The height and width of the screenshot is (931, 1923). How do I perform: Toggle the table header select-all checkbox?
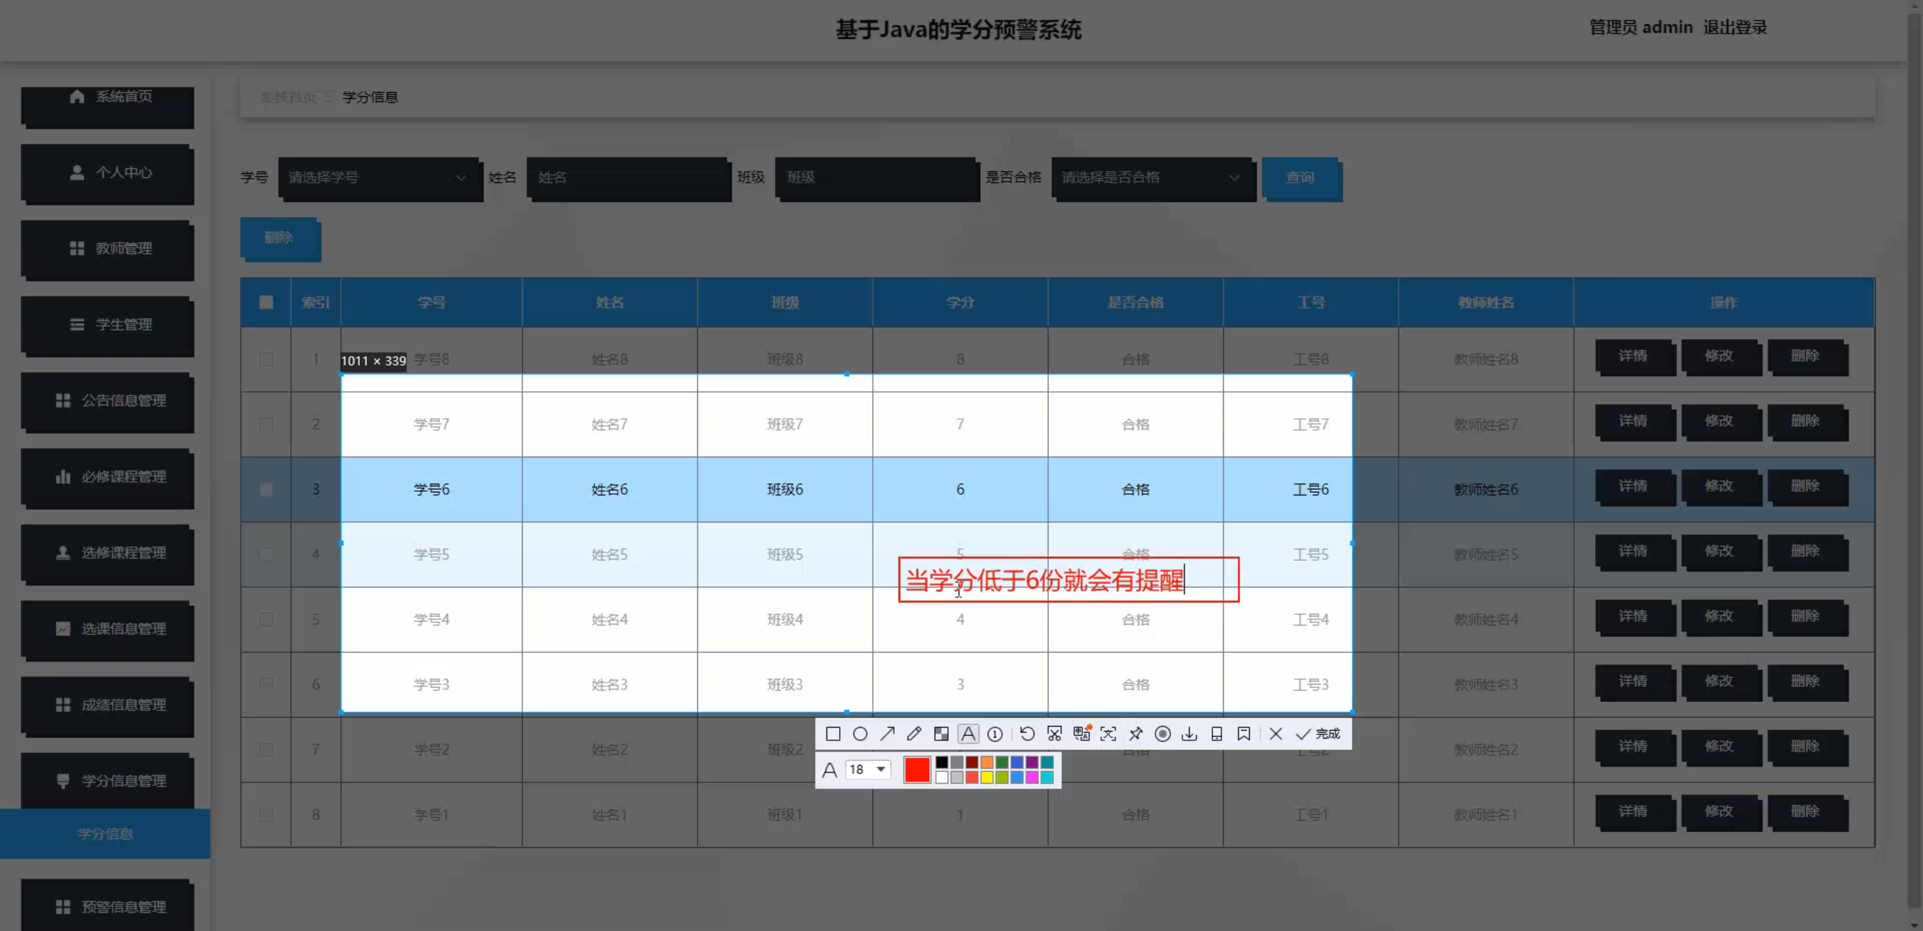pos(266,303)
